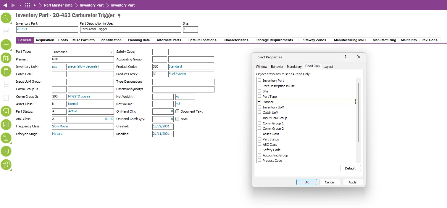447x208 pixels.
Task: Select the Mandatory tab in Object Properties
Action: coord(294,67)
